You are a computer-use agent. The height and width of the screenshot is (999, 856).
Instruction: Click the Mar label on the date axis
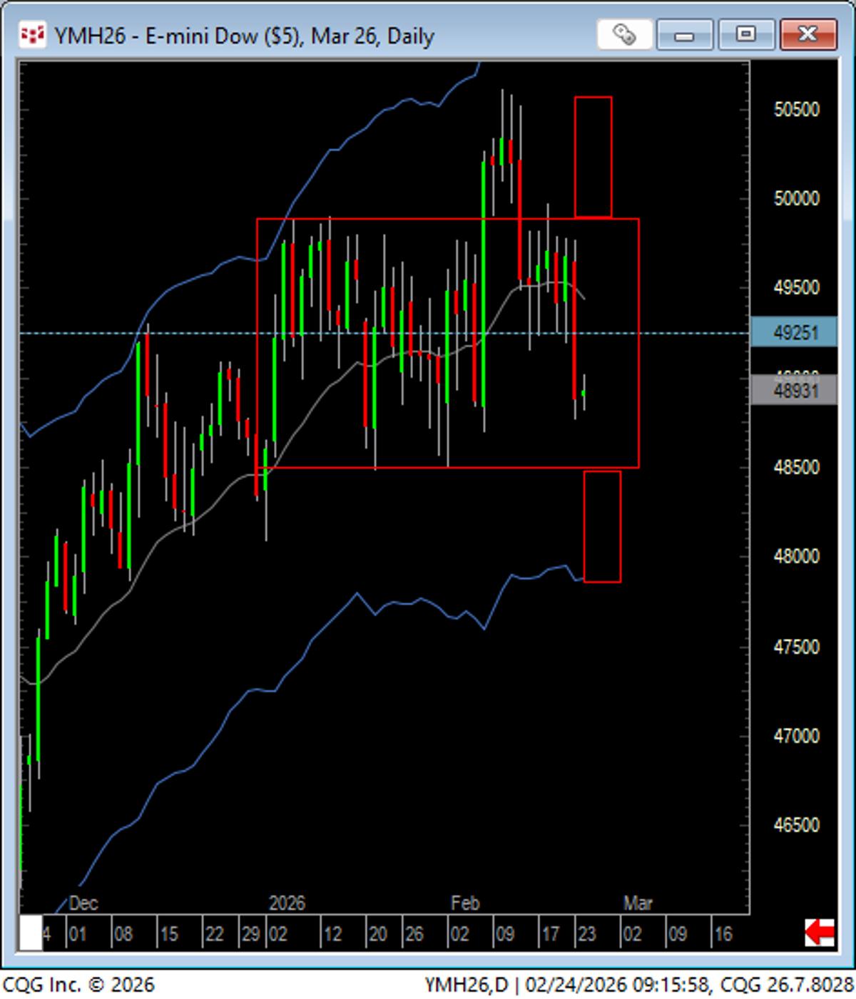tap(640, 903)
